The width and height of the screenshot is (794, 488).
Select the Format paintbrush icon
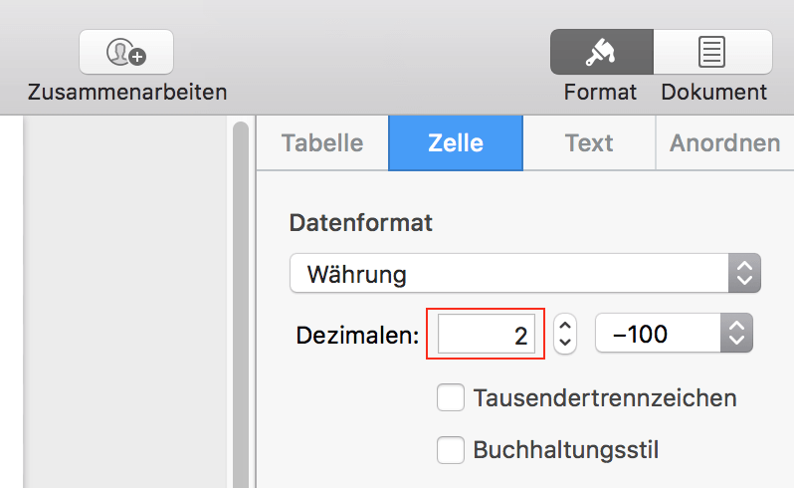click(601, 52)
